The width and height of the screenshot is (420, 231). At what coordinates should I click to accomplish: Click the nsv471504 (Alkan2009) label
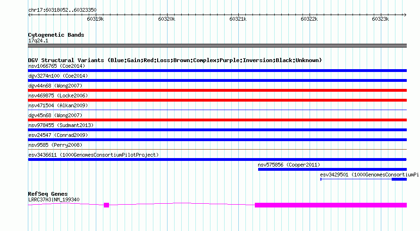58,105
